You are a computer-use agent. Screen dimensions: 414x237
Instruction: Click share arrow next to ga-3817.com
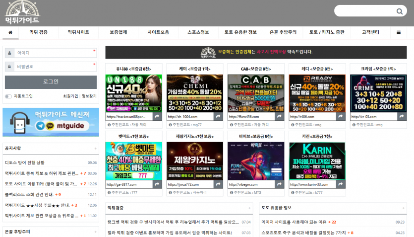(x=157, y=184)
